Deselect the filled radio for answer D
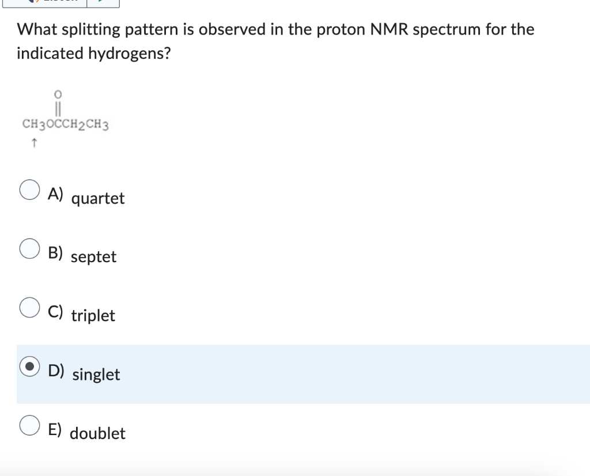Screen dimensions: 590x476 (29, 367)
